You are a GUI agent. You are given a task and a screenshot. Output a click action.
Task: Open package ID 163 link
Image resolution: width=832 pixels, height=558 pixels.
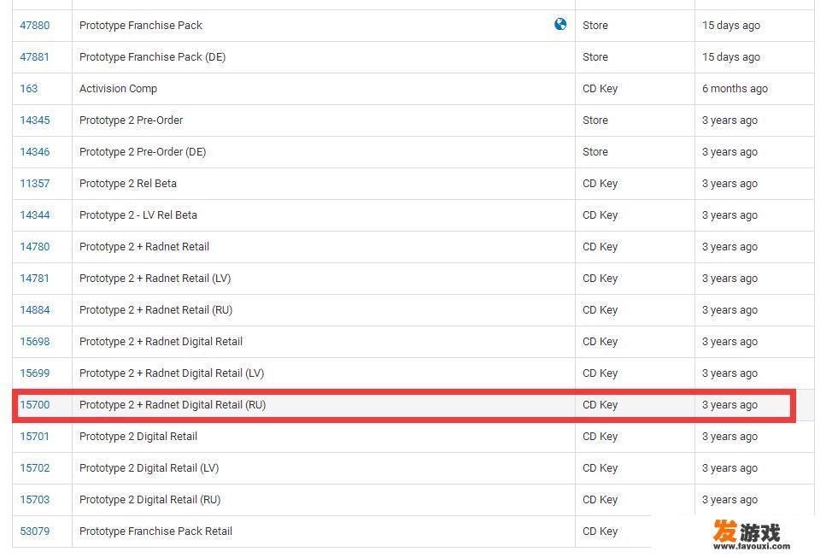(x=29, y=89)
